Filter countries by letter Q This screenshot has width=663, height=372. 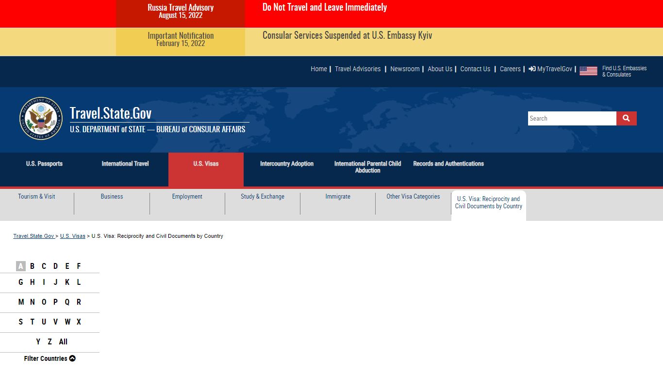coord(67,302)
